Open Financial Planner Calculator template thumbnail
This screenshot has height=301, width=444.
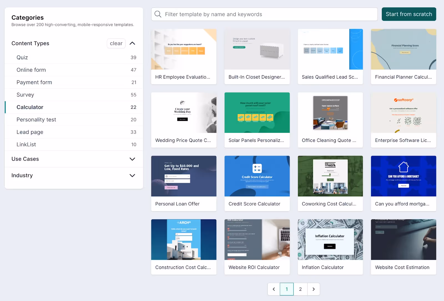click(403, 49)
